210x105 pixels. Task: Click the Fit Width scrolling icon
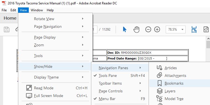[x=194, y=29]
